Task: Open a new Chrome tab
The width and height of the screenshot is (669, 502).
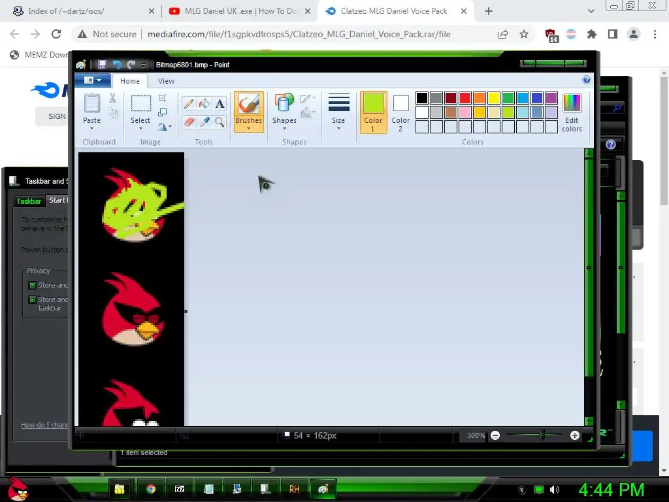Action: 489,11
